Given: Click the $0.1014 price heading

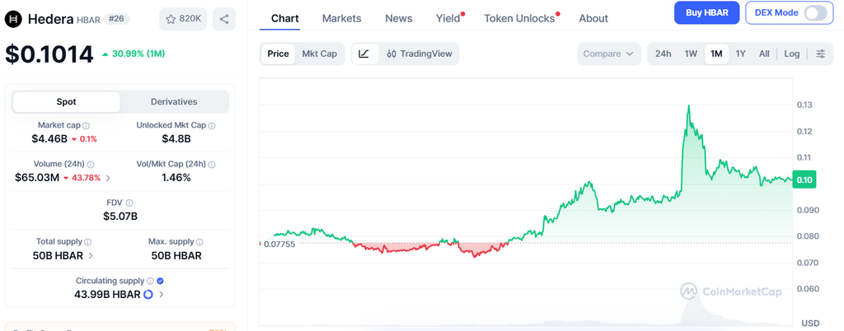Looking at the screenshot, I should (49, 55).
